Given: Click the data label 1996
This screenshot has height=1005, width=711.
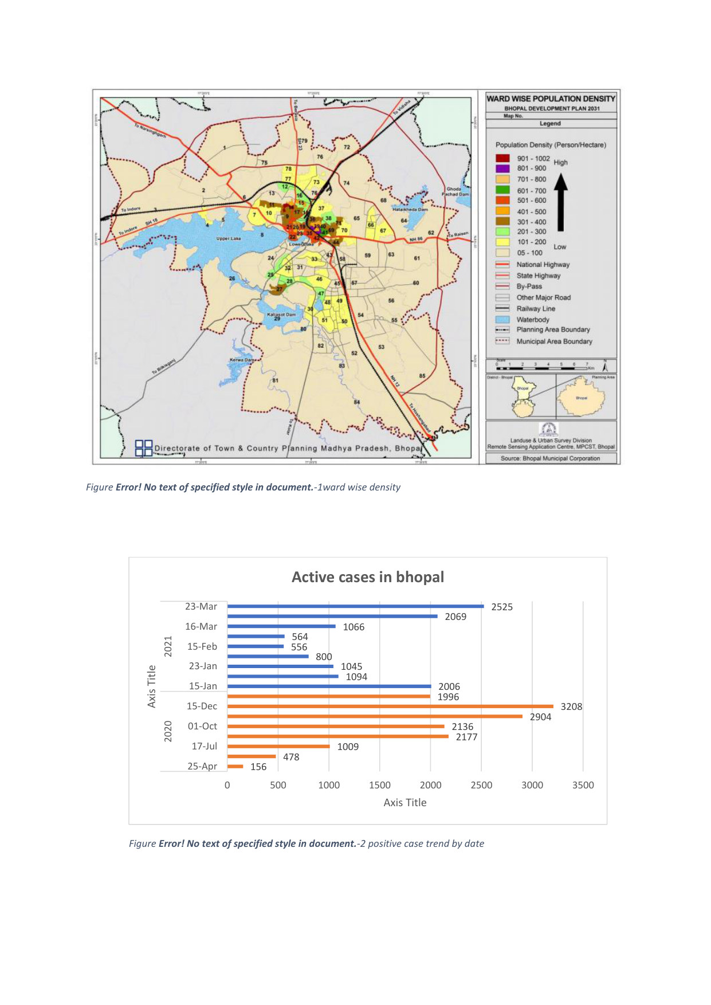Looking at the screenshot, I should pos(448,697).
